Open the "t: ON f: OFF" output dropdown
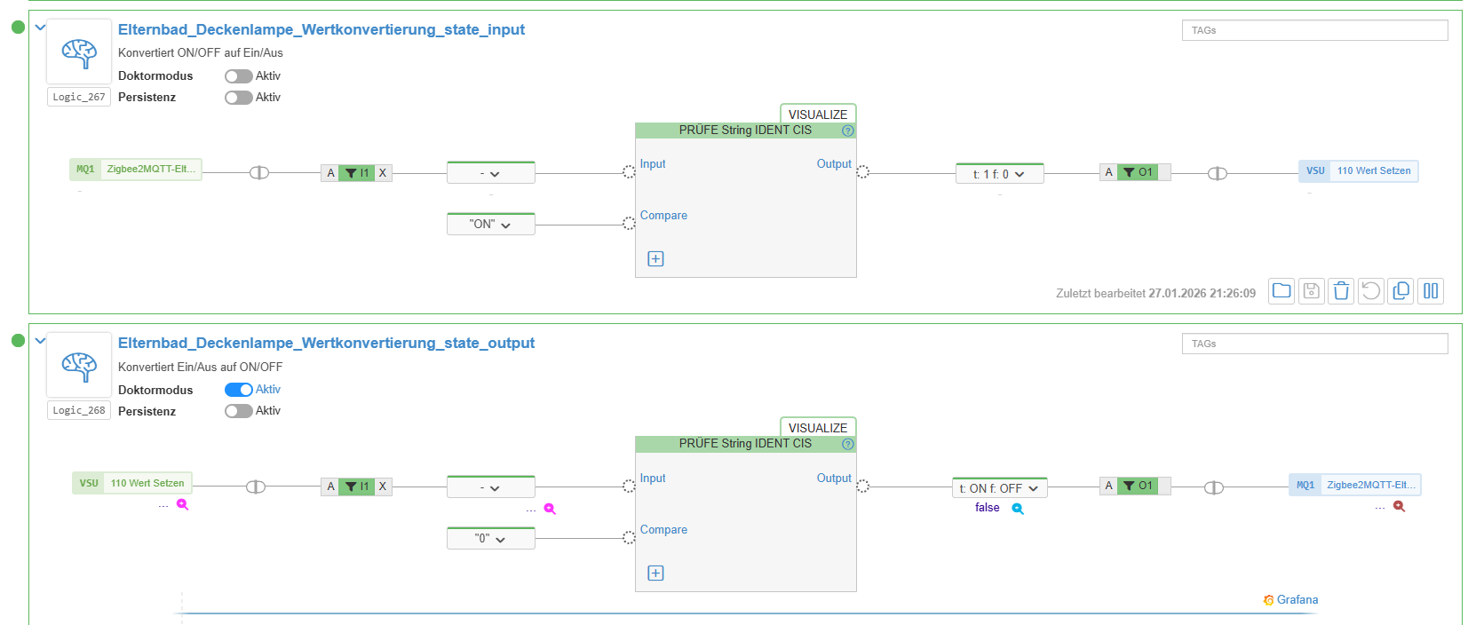The height and width of the screenshot is (625, 1468). click(x=999, y=488)
